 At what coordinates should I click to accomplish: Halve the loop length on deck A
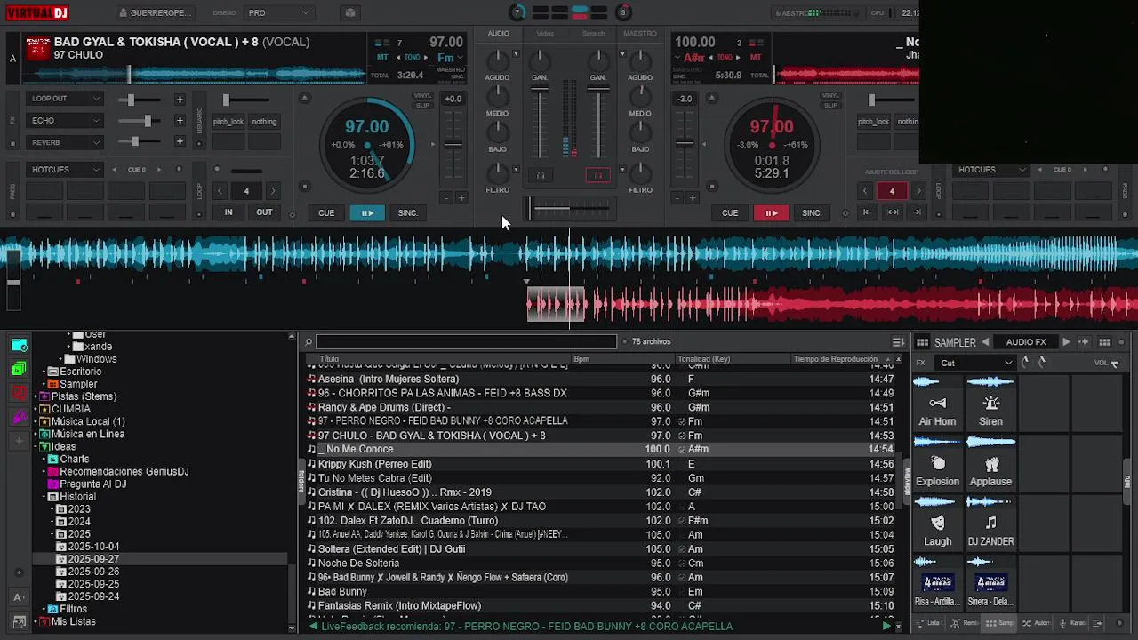[x=220, y=191]
